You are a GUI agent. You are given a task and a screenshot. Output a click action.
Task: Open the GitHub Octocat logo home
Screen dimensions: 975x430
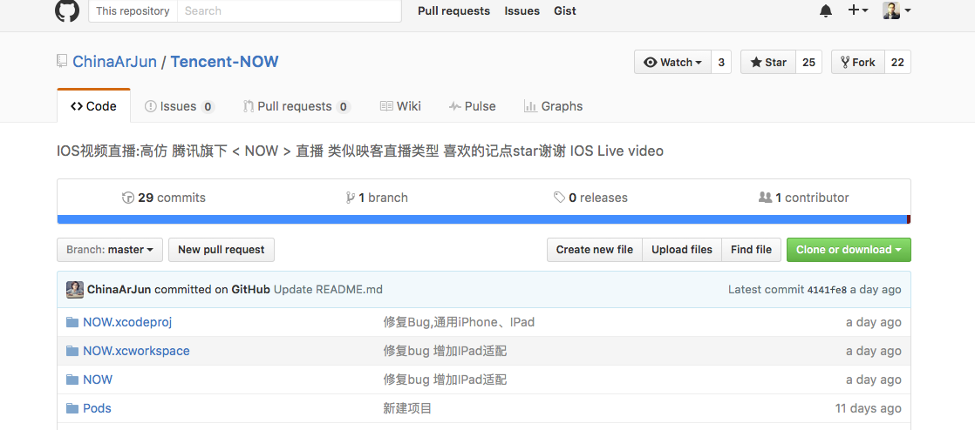[x=67, y=10]
